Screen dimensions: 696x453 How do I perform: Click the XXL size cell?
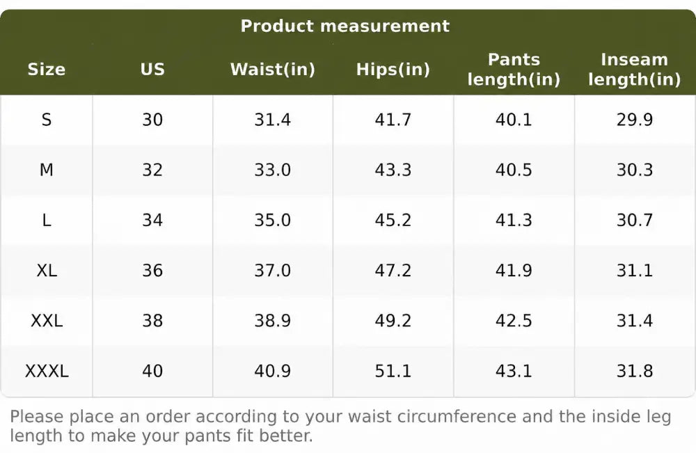coord(47,320)
